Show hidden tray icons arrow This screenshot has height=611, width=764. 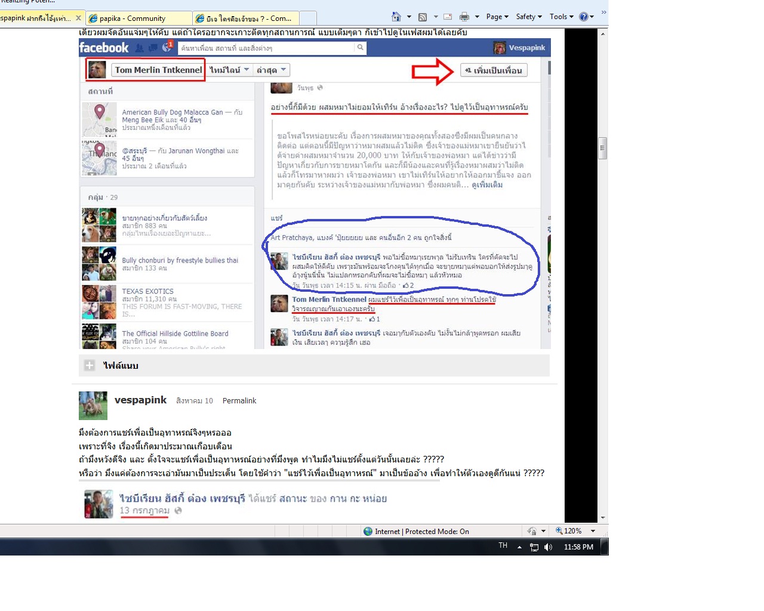(x=519, y=547)
